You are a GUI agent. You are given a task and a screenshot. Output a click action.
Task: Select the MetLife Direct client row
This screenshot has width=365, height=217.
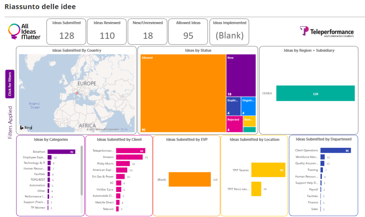coord(109,202)
